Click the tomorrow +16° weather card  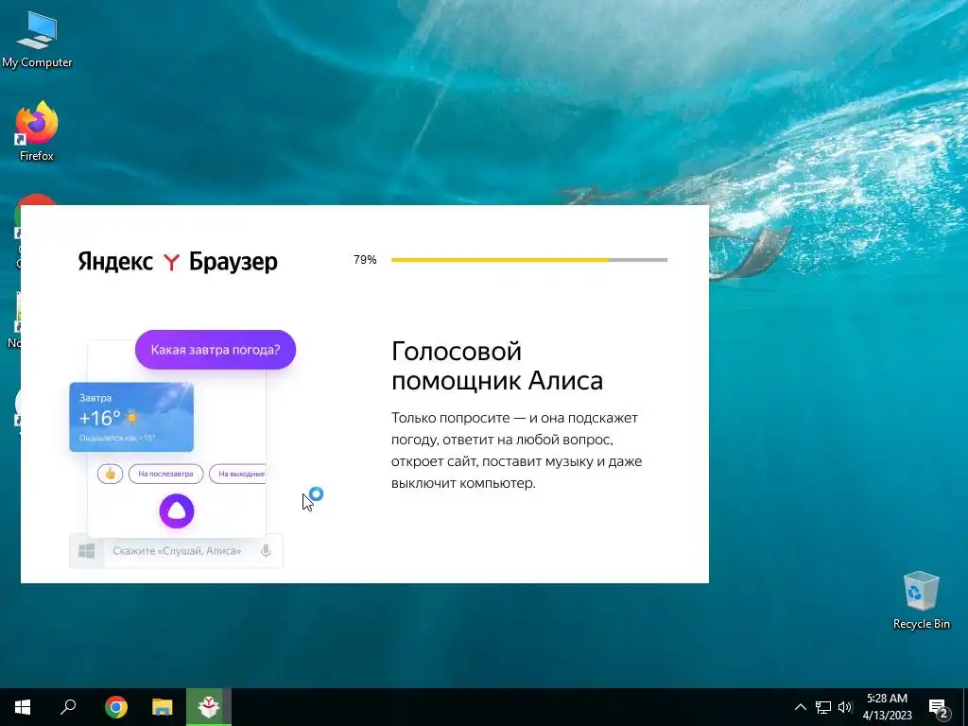click(x=131, y=417)
